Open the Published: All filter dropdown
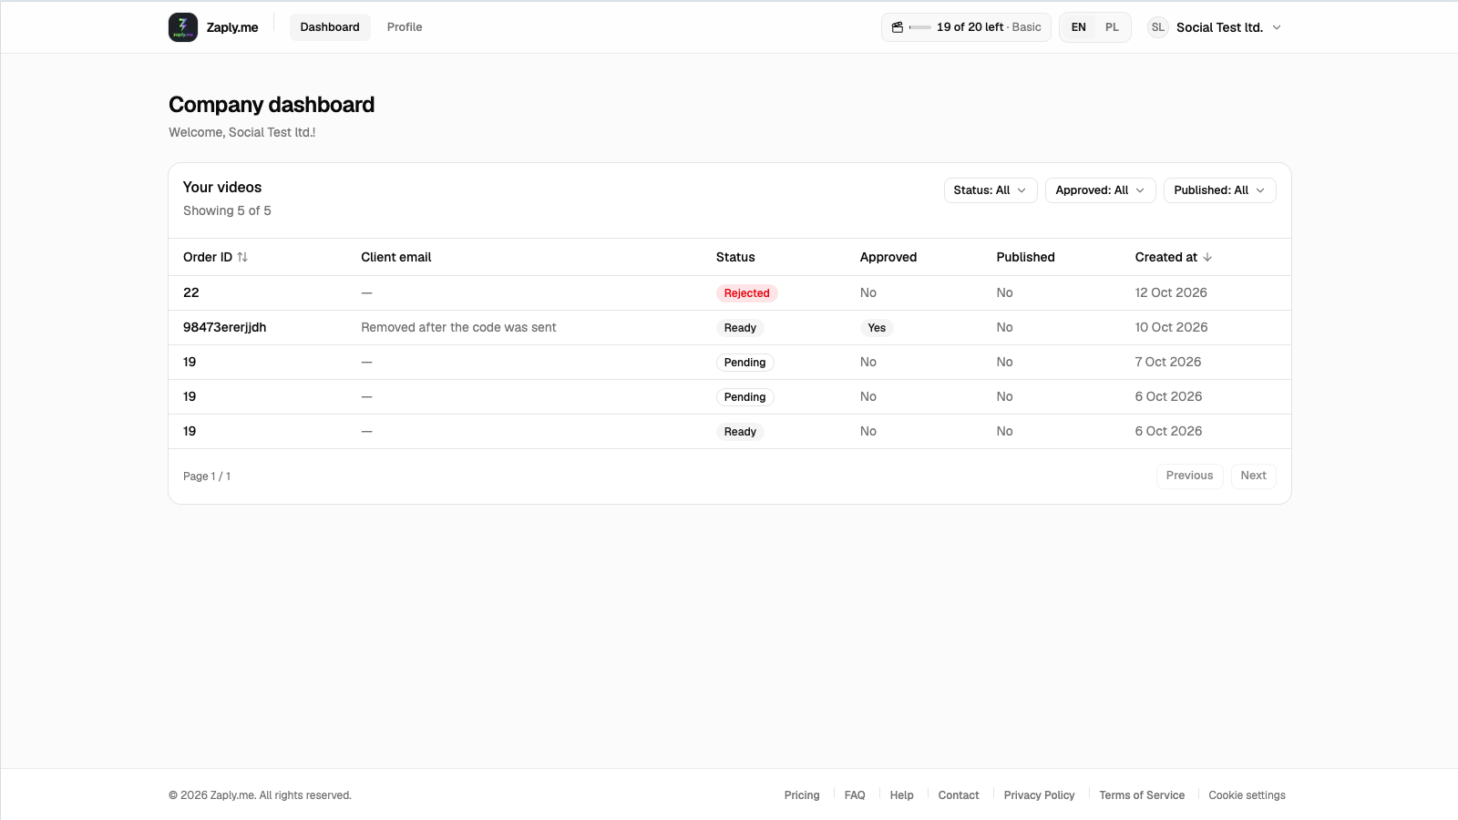This screenshot has width=1458, height=820. pos(1220,190)
